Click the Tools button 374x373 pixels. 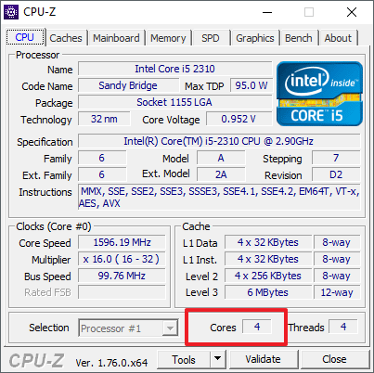[x=184, y=360]
